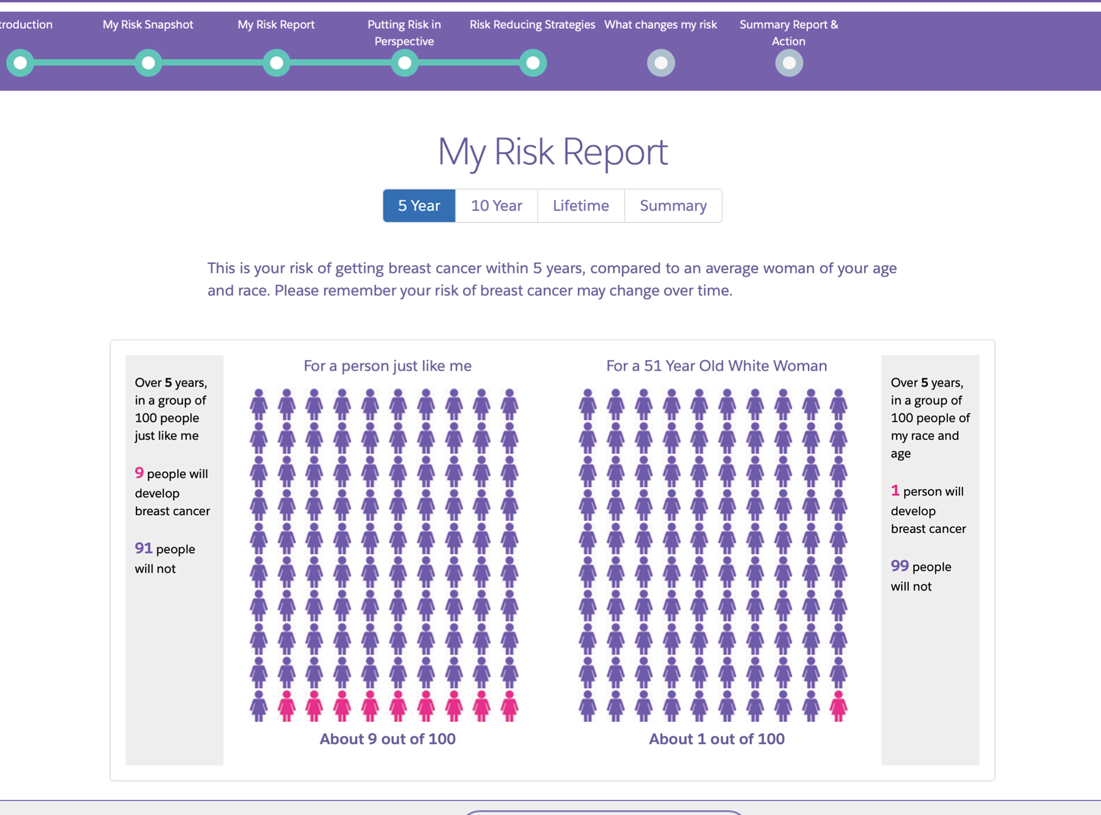Select the Summary Report & Action step dot

789,63
